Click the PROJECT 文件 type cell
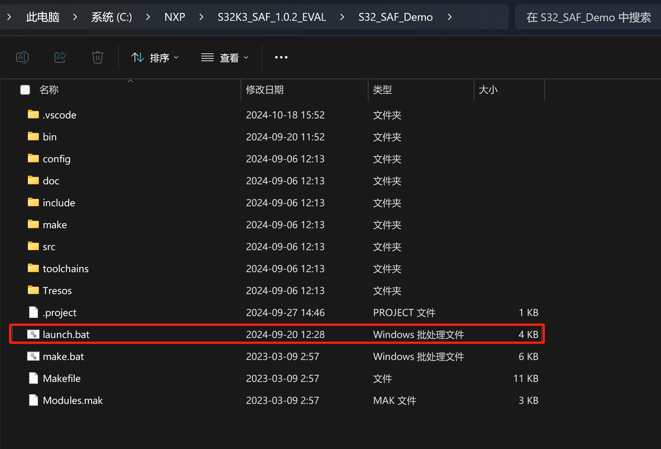Viewport: 661px width, 449px height. [404, 313]
